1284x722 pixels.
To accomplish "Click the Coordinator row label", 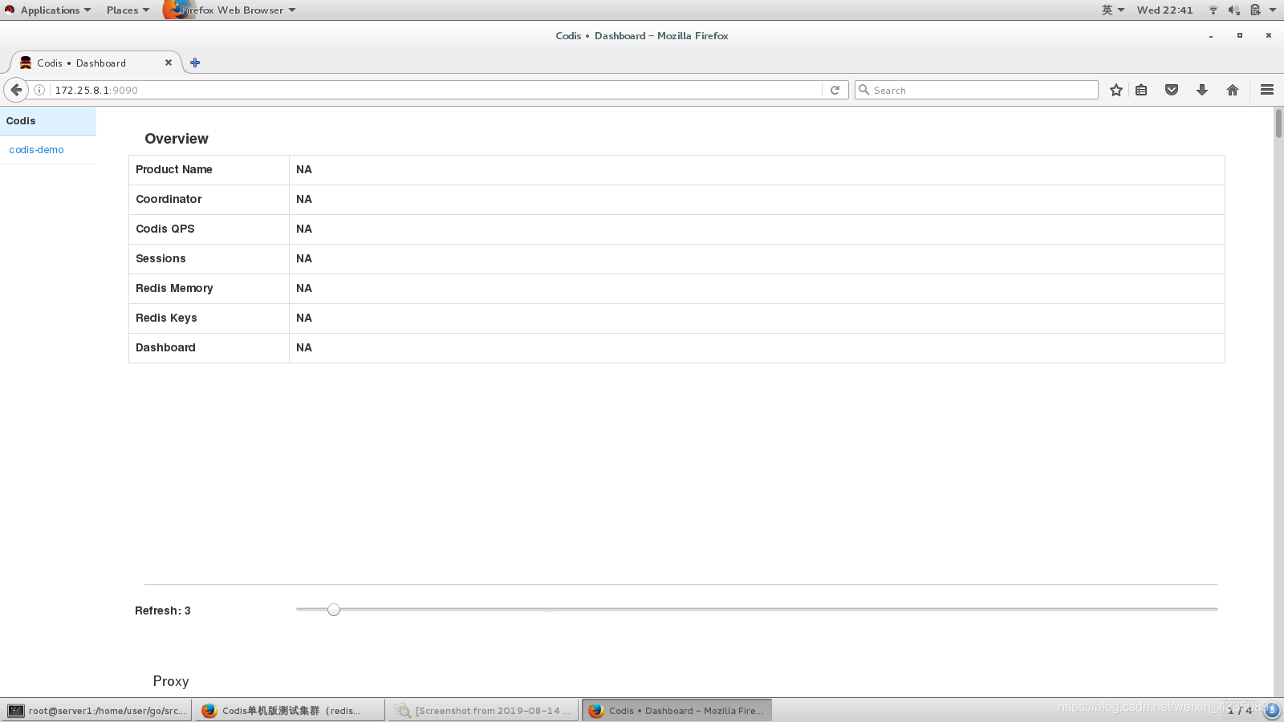I will coord(169,199).
